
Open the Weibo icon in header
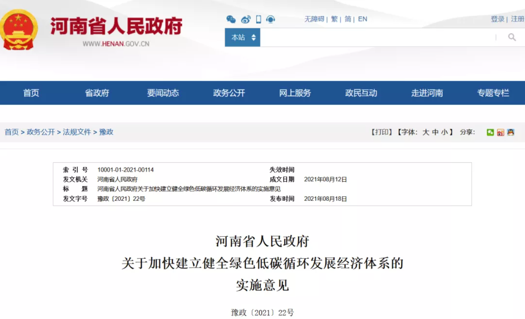[245, 19]
